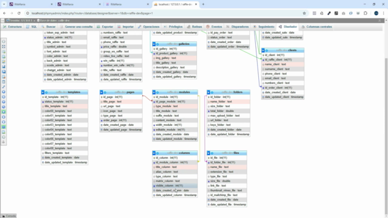
Task: Click the Toggle small/big icon
Action: pyautogui.click(x=4, y=122)
